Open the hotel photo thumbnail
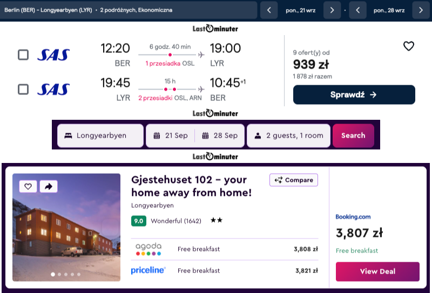Viewport: 432px width, 293px height. pos(66,227)
